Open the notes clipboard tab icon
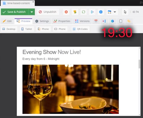143x118 pixels. [x=121, y=21]
